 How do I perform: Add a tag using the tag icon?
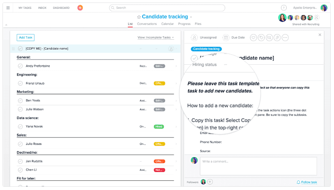(261, 38)
